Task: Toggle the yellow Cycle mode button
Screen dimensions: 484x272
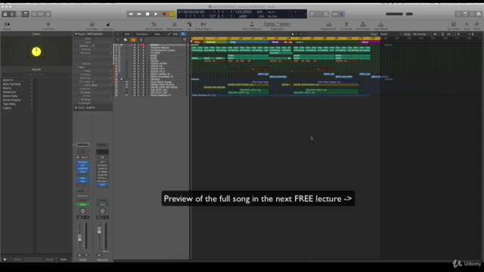Action: 172,14
